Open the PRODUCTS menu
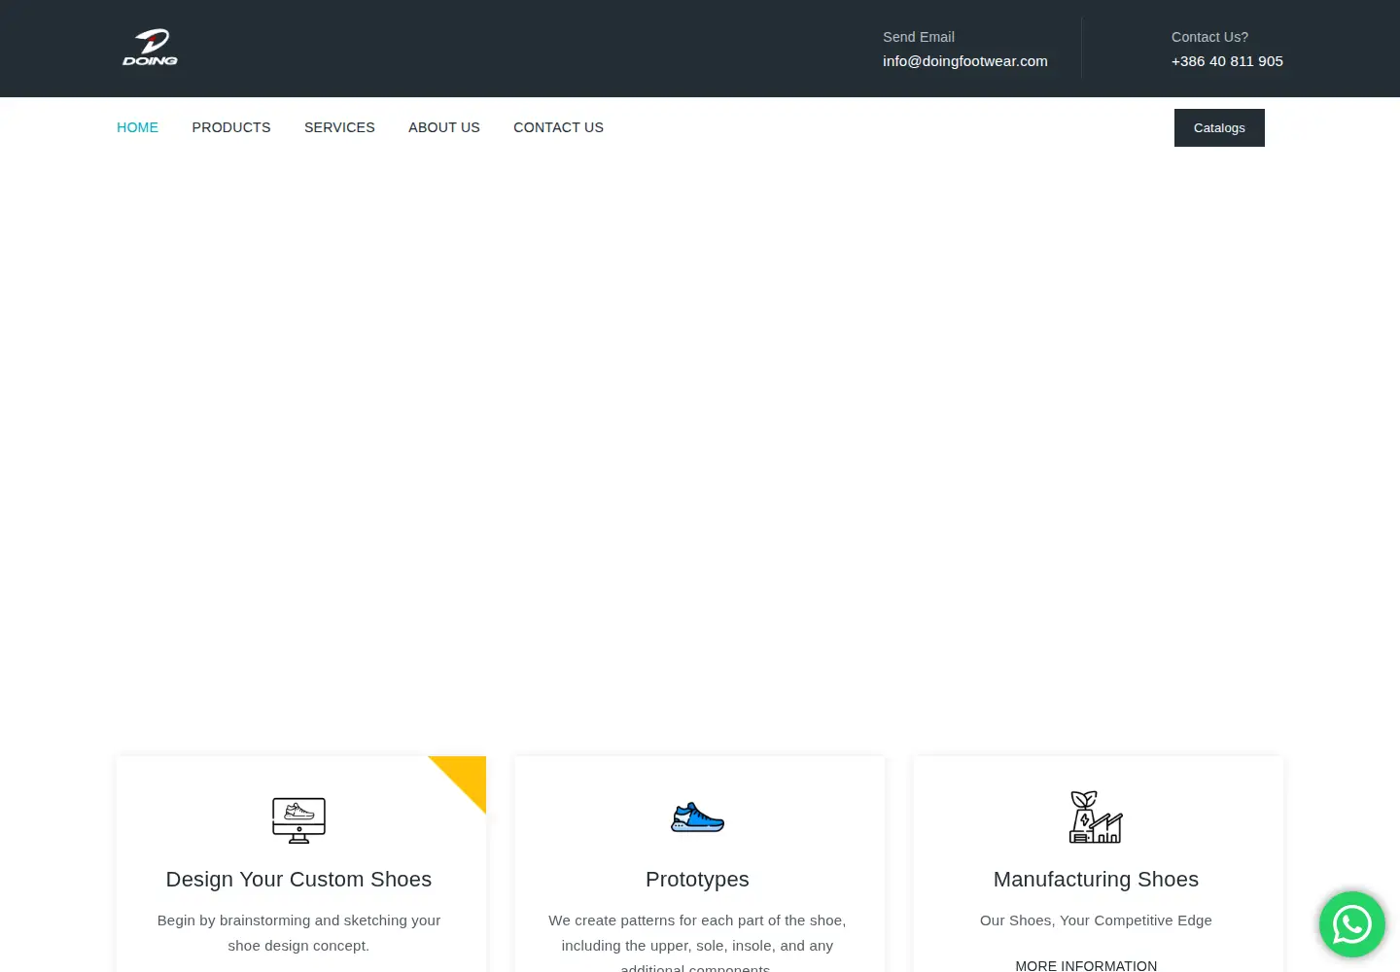The image size is (1400, 972). [231, 127]
